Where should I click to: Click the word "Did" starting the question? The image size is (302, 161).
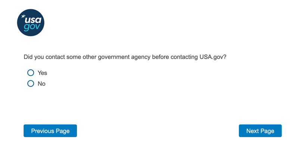click(x=28, y=57)
